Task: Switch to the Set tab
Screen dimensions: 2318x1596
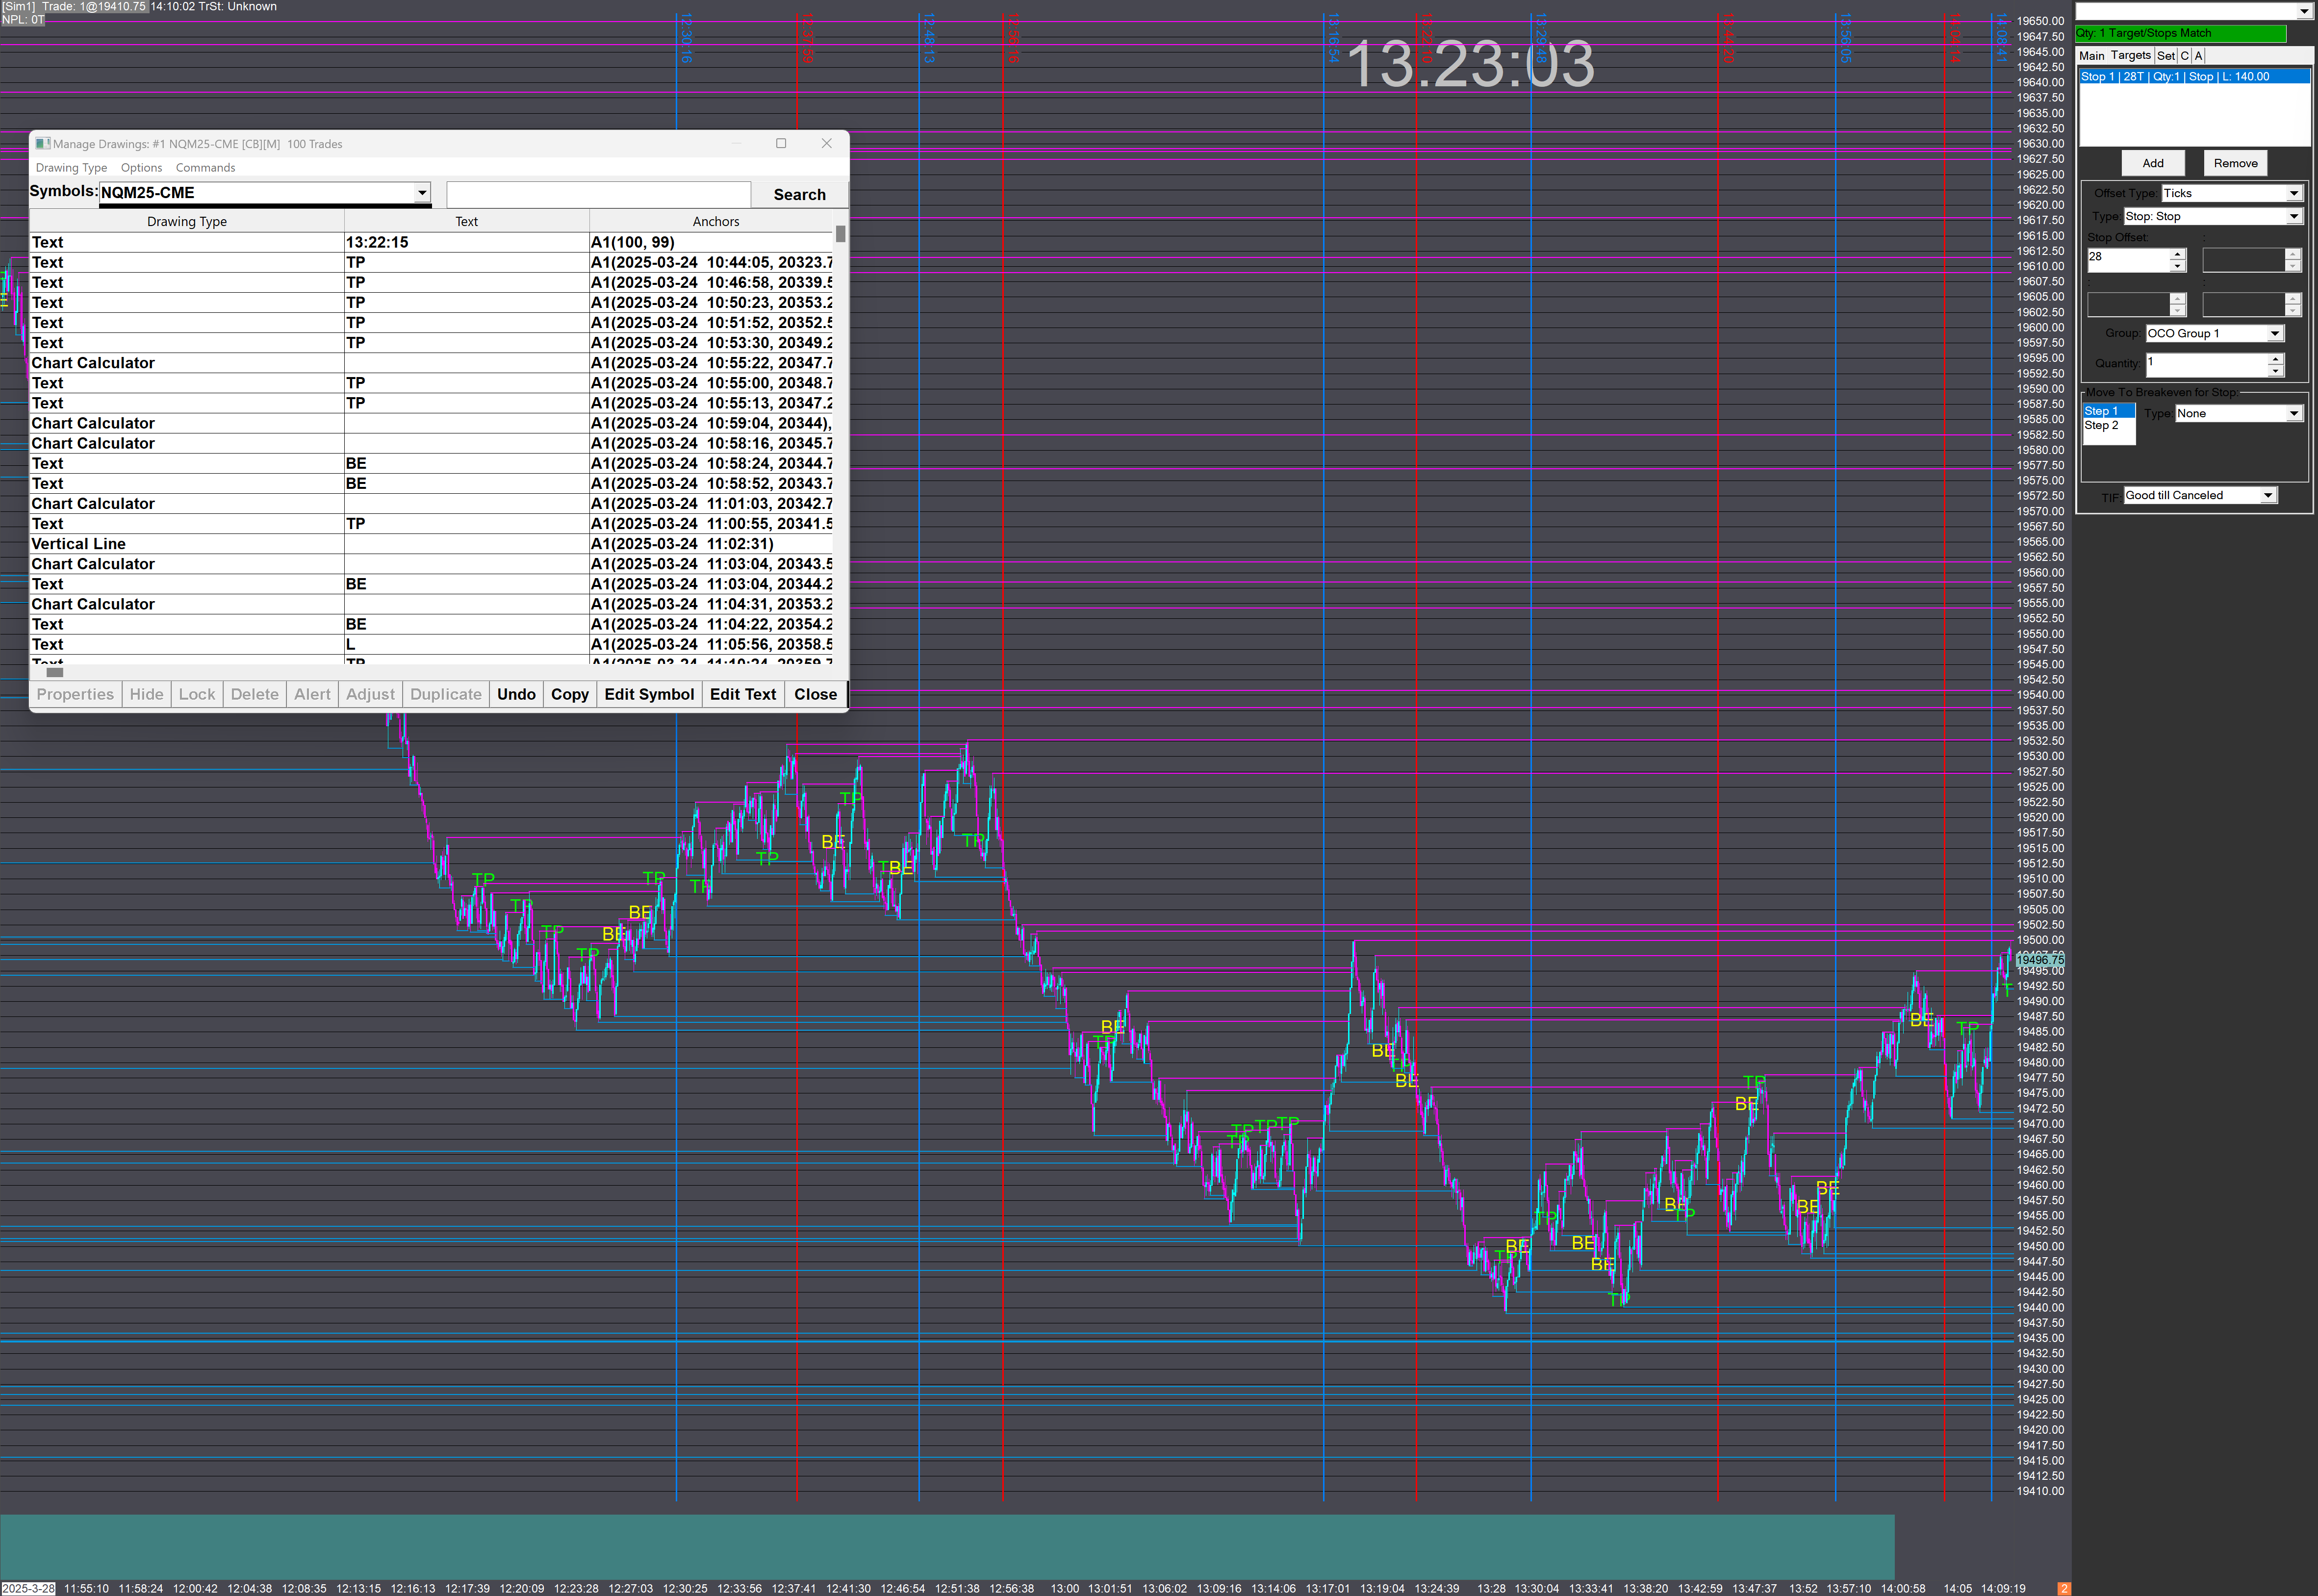Action: click(2165, 56)
